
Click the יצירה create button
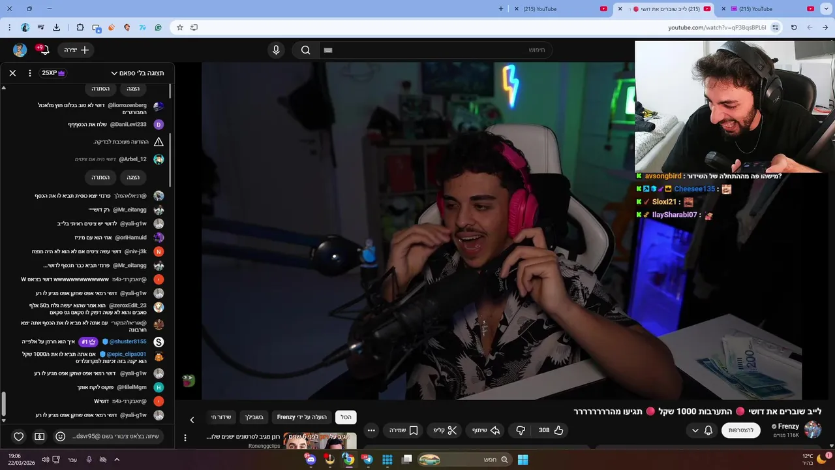[x=76, y=50]
